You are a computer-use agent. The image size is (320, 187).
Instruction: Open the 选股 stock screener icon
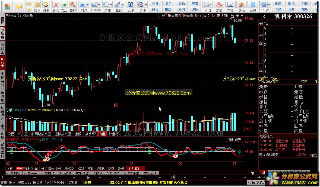point(141,5)
